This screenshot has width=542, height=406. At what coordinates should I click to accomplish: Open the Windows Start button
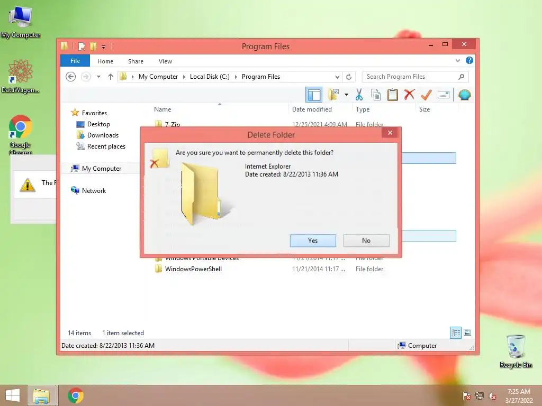click(13, 395)
